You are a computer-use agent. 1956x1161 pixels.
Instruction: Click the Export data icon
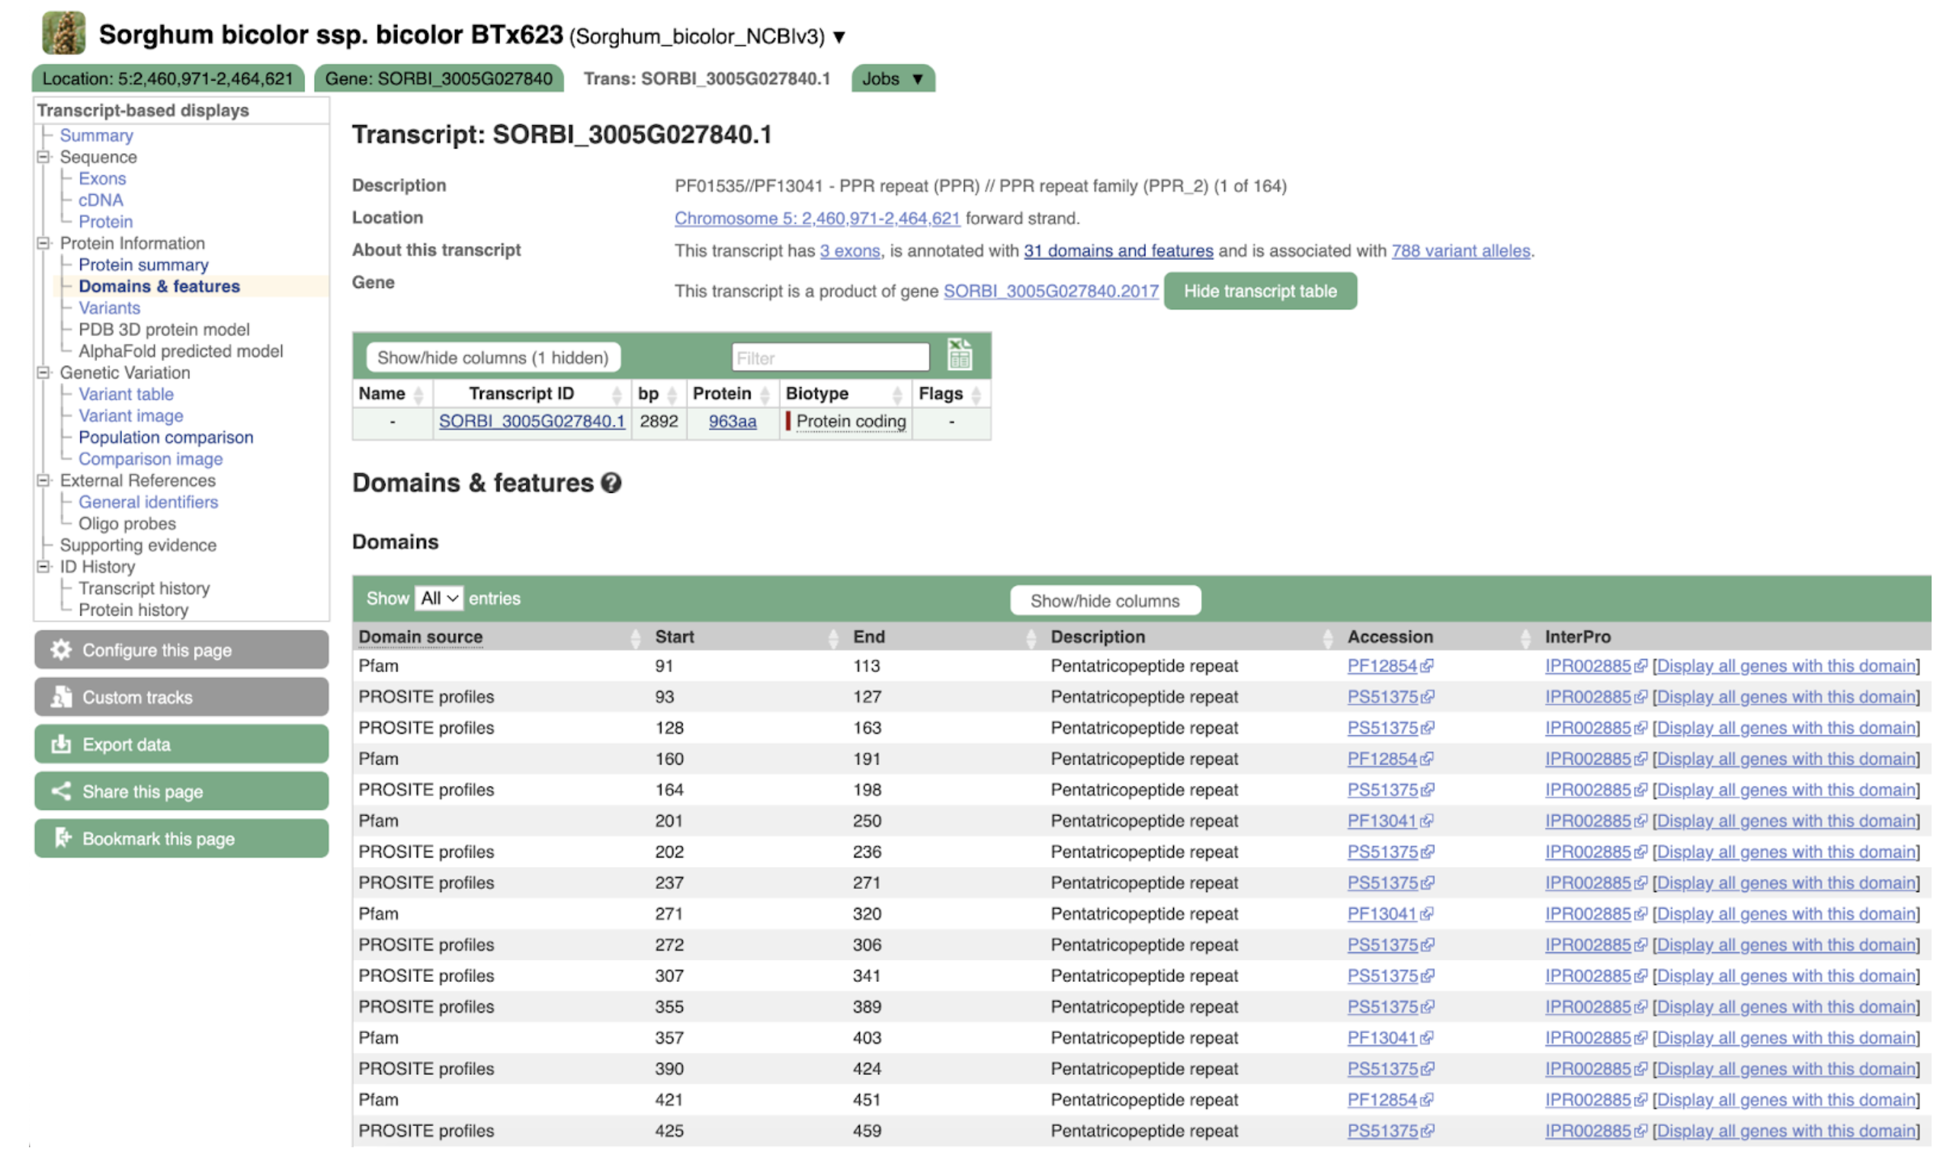61,744
